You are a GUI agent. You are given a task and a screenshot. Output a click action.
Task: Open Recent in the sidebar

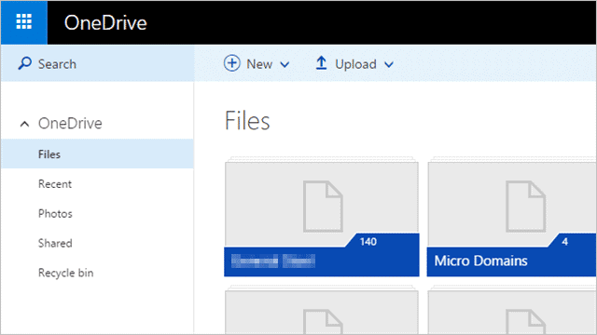click(x=55, y=184)
